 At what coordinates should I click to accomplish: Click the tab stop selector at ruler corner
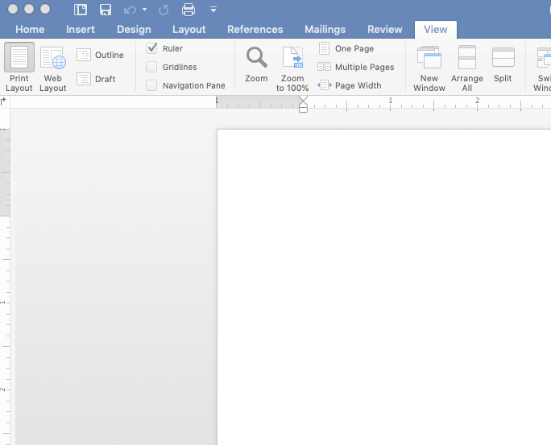click(3, 101)
